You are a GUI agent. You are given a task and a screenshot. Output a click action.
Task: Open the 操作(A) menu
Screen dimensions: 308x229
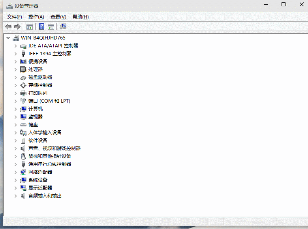pyautogui.click(x=36, y=17)
